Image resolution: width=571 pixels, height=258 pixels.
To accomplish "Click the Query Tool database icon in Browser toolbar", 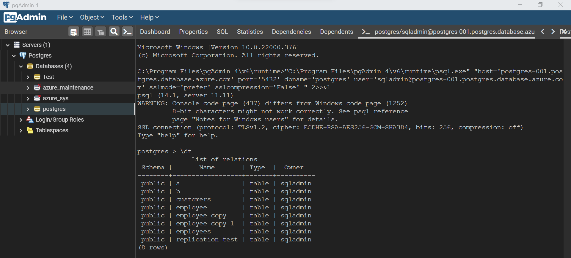I will click(74, 32).
